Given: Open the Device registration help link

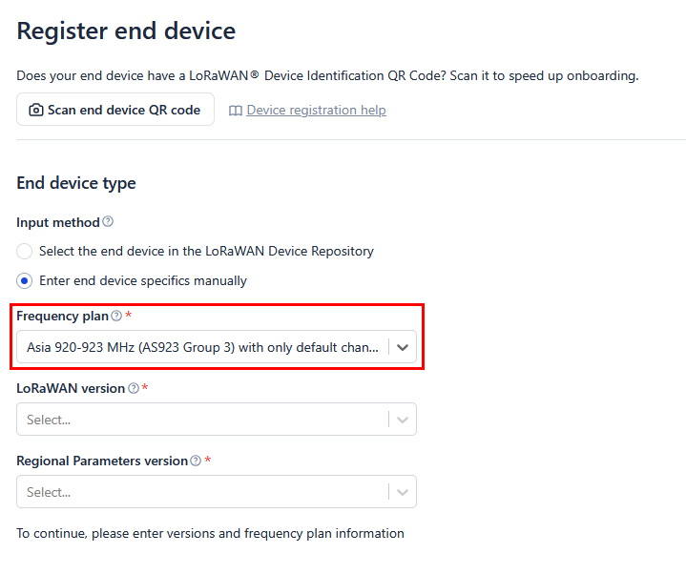Looking at the screenshot, I should point(317,111).
